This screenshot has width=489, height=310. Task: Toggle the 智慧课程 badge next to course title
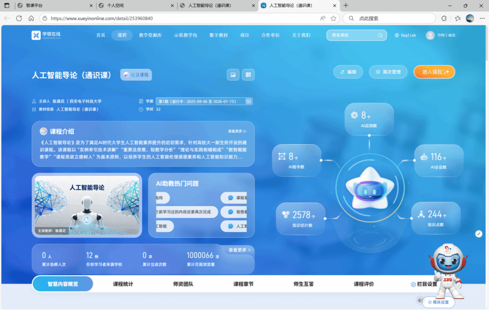coord(136,75)
